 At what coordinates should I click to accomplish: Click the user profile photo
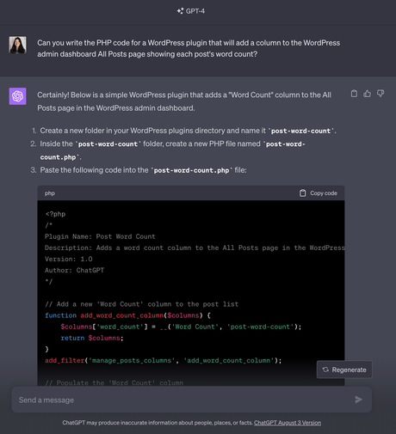tap(17, 45)
